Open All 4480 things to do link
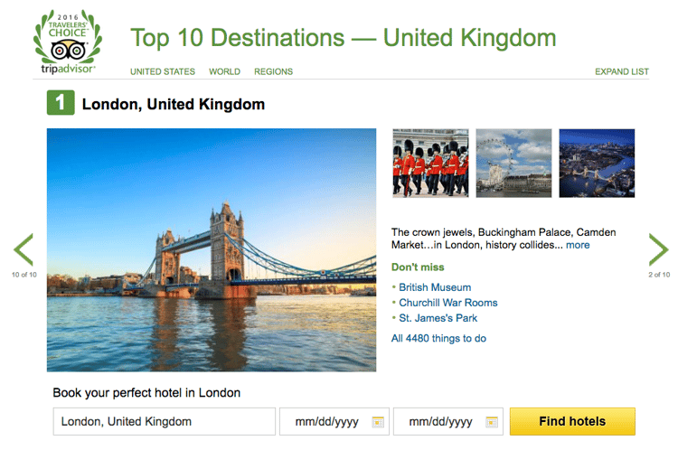This screenshot has height=450, width=678. coord(438,338)
